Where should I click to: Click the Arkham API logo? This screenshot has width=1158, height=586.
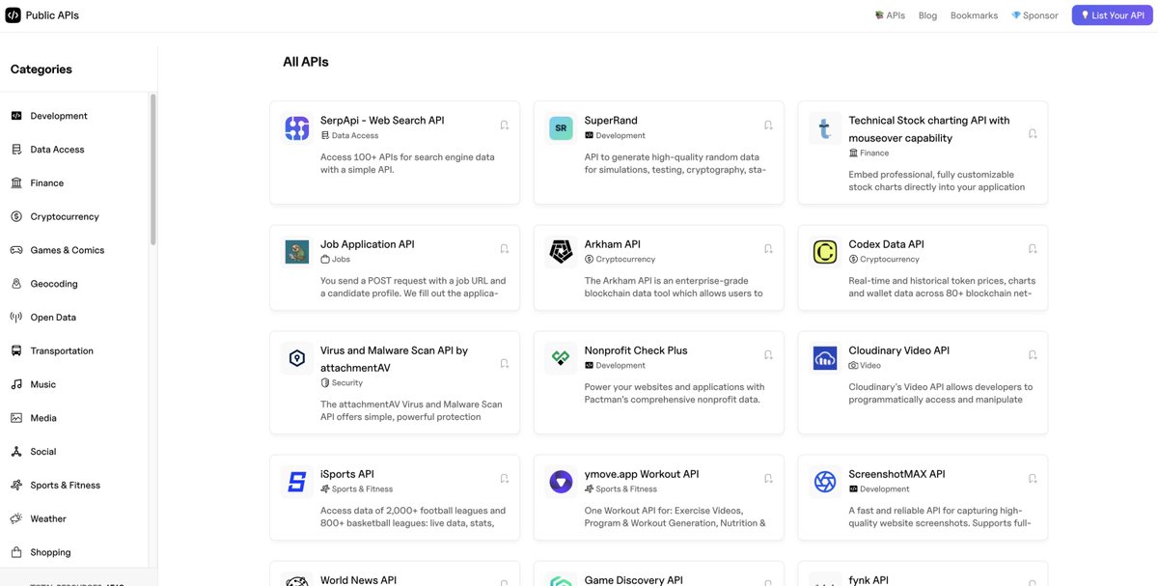[561, 252]
